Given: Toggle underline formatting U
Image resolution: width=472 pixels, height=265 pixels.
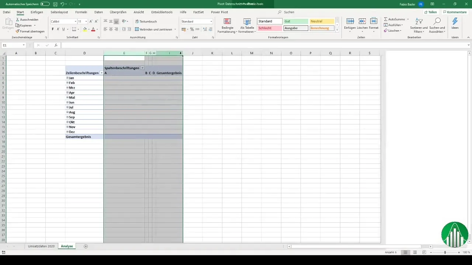Looking at the screenshot, I should pos(63,29).
